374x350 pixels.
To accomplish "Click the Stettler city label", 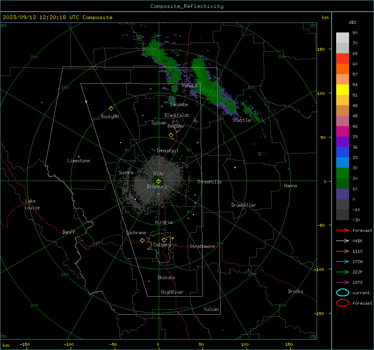I will (x=242, y=120).
